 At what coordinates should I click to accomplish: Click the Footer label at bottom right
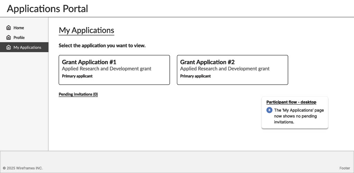click(x=344, y=168)
